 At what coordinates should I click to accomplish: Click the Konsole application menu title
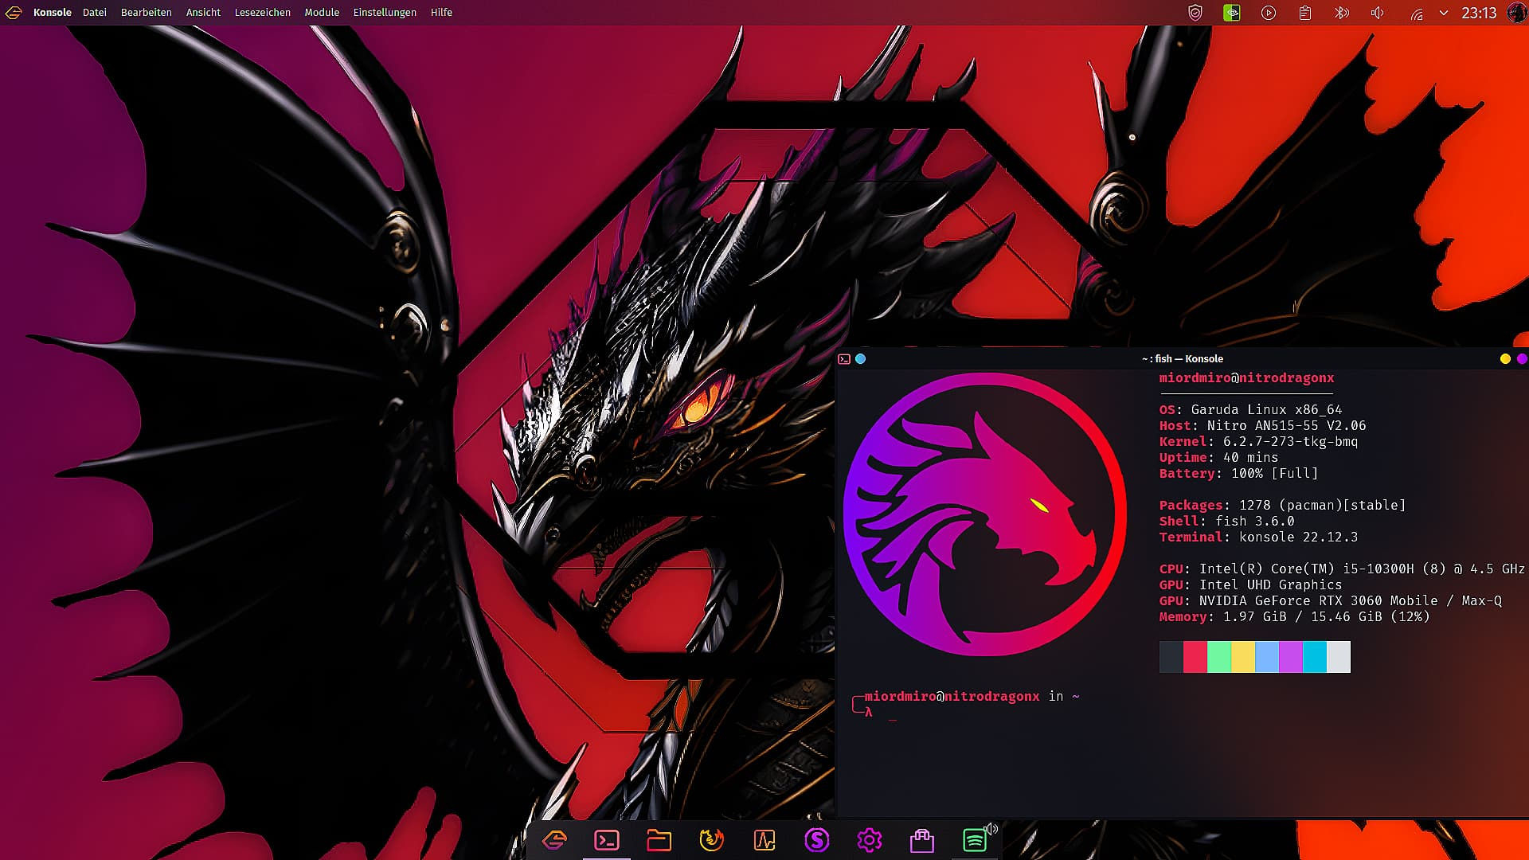pos(53,13)
